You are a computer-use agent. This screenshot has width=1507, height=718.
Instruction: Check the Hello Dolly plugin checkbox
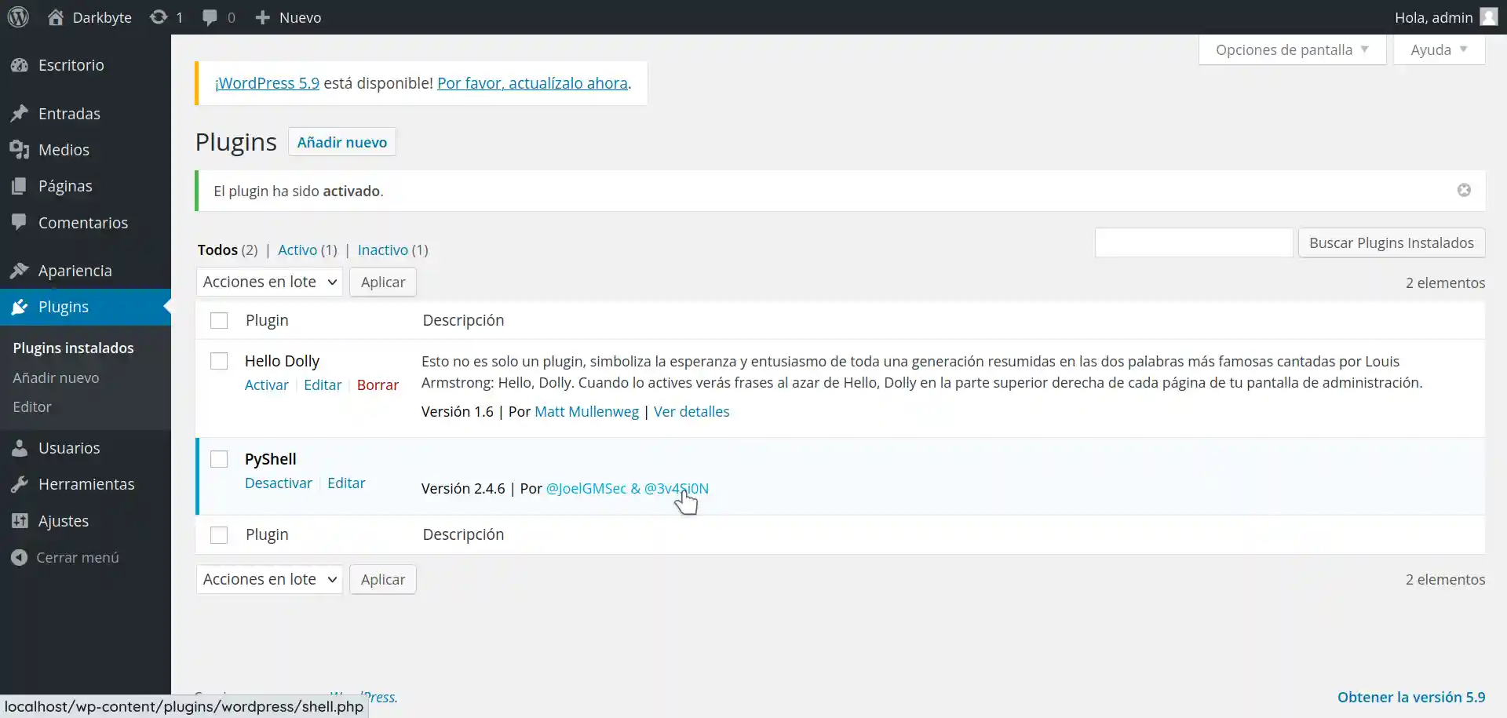coord(219,361)
